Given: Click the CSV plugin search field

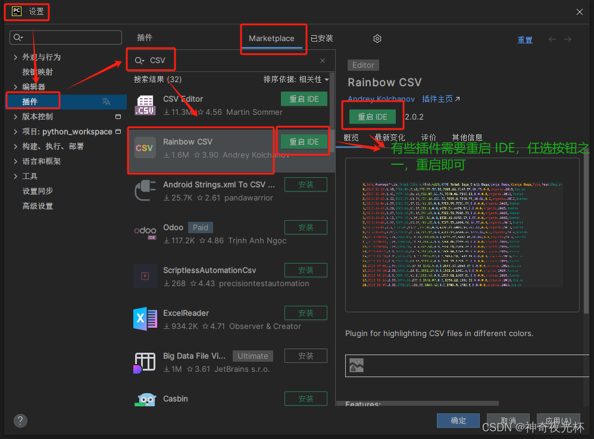Looking at the screenshot, I should 230,61.
